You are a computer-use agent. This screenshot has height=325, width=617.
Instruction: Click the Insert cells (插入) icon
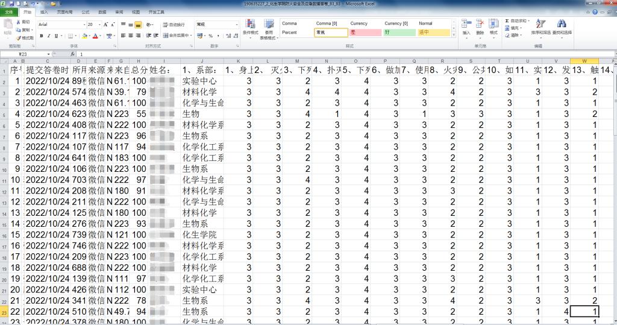466,27
